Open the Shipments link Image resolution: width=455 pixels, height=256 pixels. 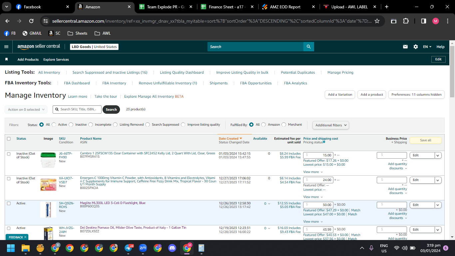click(x=219, y=83)
